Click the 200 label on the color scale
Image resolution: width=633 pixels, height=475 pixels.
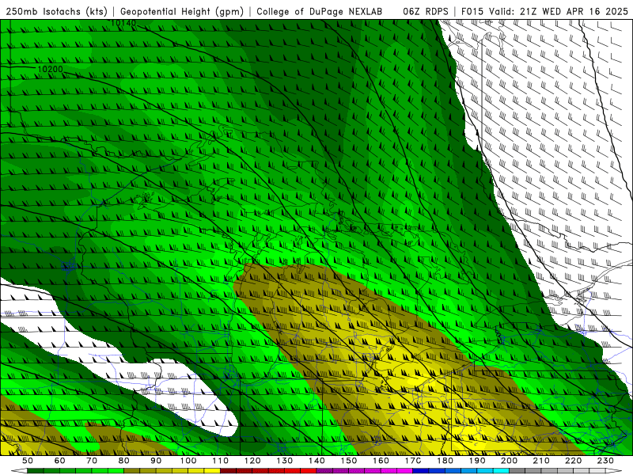pos(510,461)
